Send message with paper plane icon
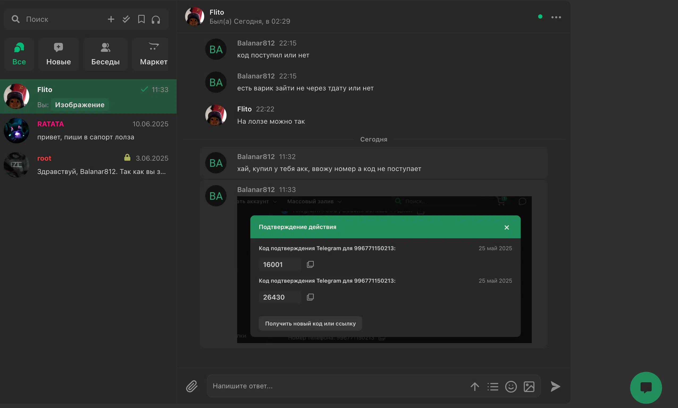This screenshot has height=408, width=678. 555,386
